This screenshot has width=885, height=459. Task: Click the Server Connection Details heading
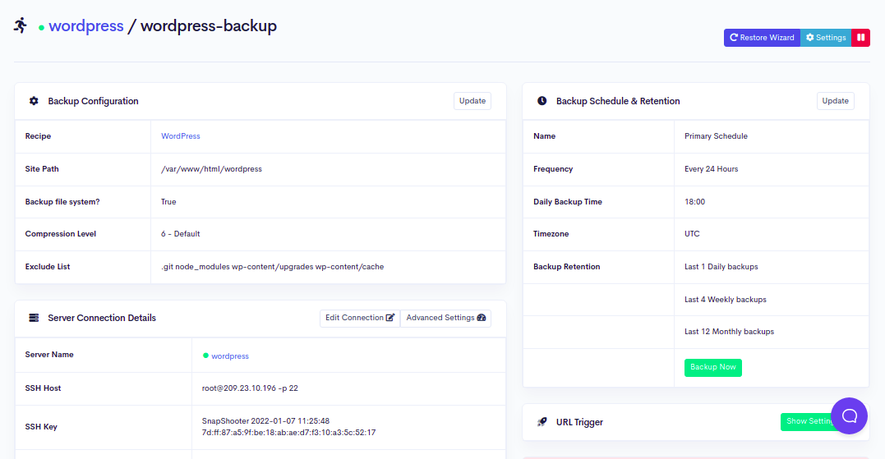coord(102,318)
